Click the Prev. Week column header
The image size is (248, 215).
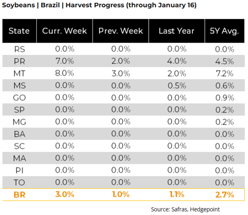120,31
